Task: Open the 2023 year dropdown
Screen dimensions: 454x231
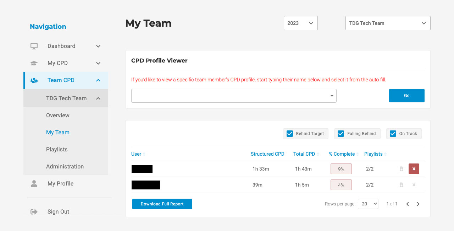Action: click(301, 23)
